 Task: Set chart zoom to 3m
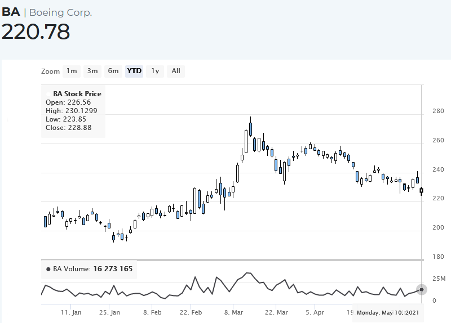92,71
